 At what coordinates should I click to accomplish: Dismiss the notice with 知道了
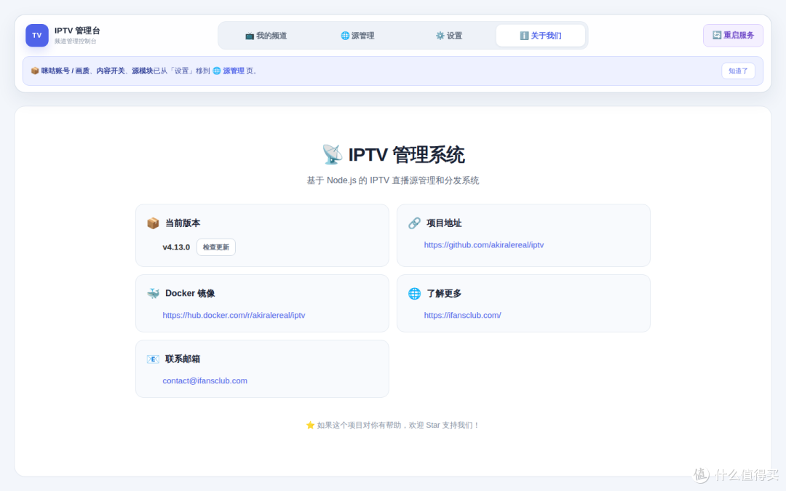click(x=738, y=71)
